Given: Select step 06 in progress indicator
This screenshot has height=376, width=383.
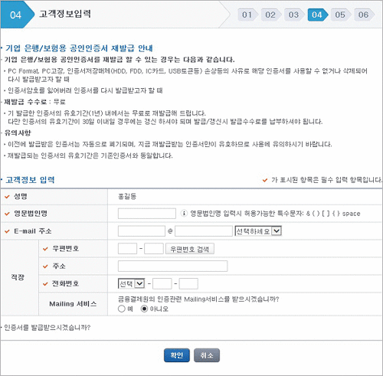Looking at the screenshot, I should click(x=364, y=15).
